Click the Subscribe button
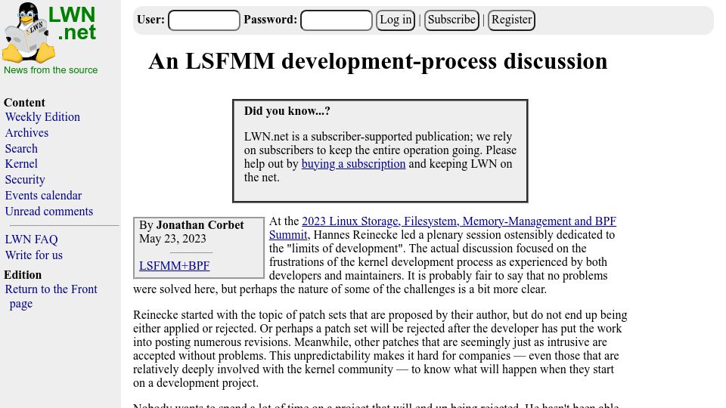 [451, 20]
